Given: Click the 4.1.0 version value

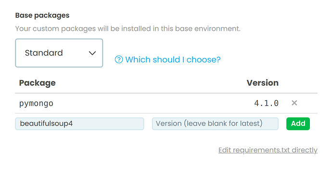Looking at the screenshot, I should coord(267,103).
